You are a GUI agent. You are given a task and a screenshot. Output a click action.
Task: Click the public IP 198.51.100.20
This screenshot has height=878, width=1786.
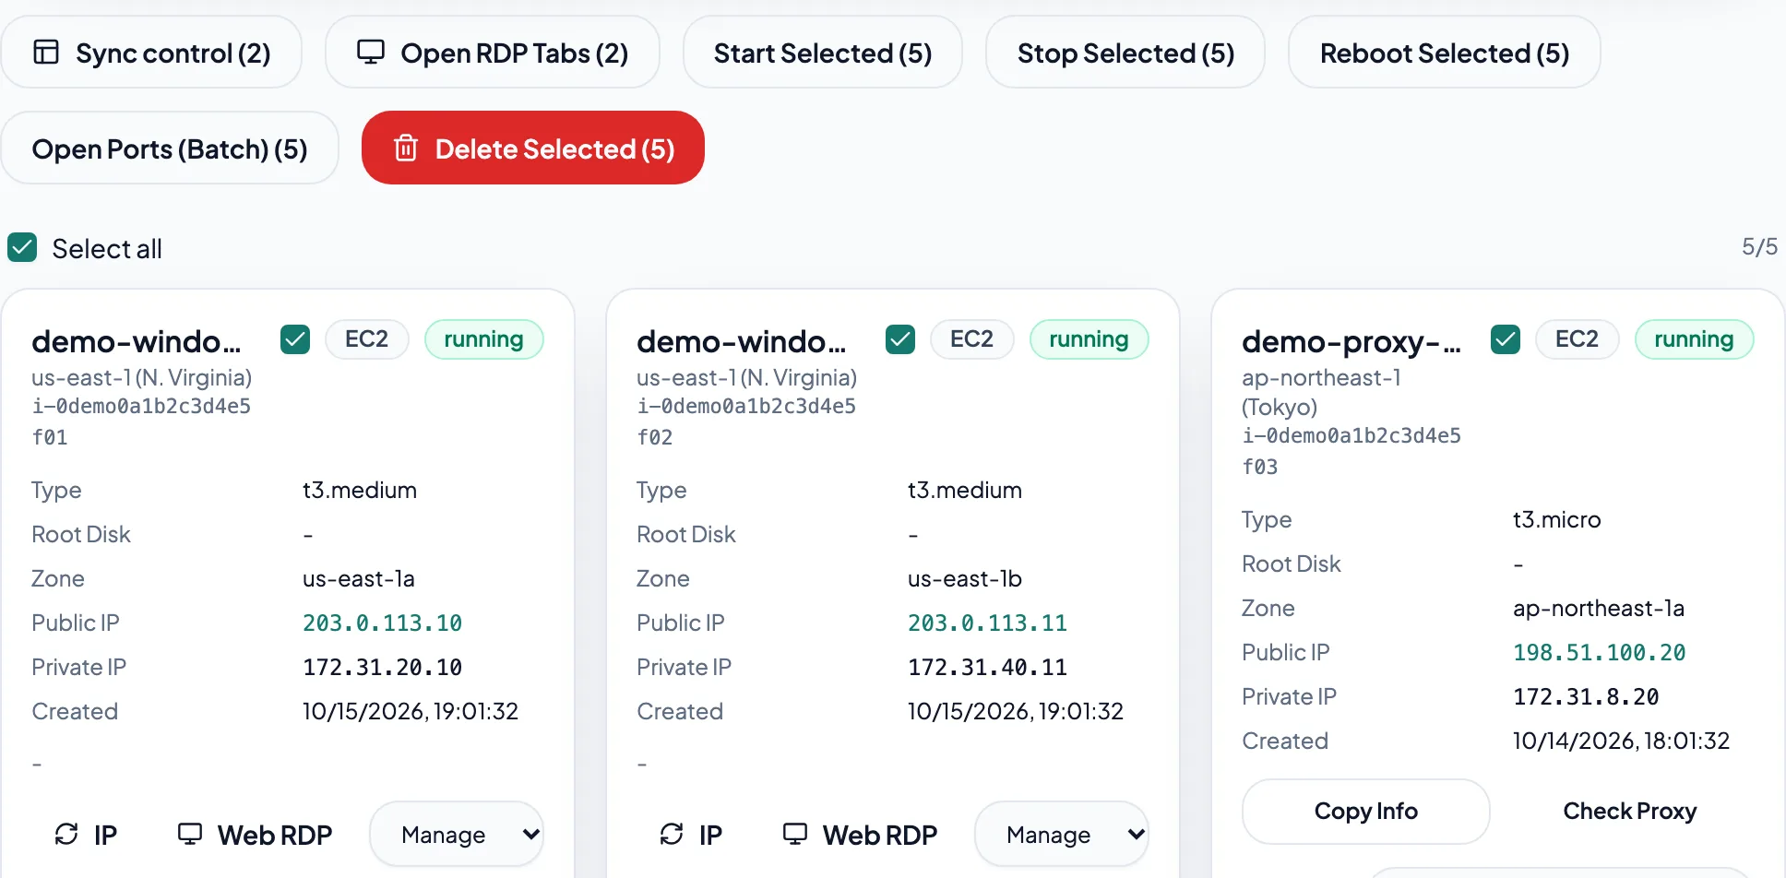coord(1600,653)
